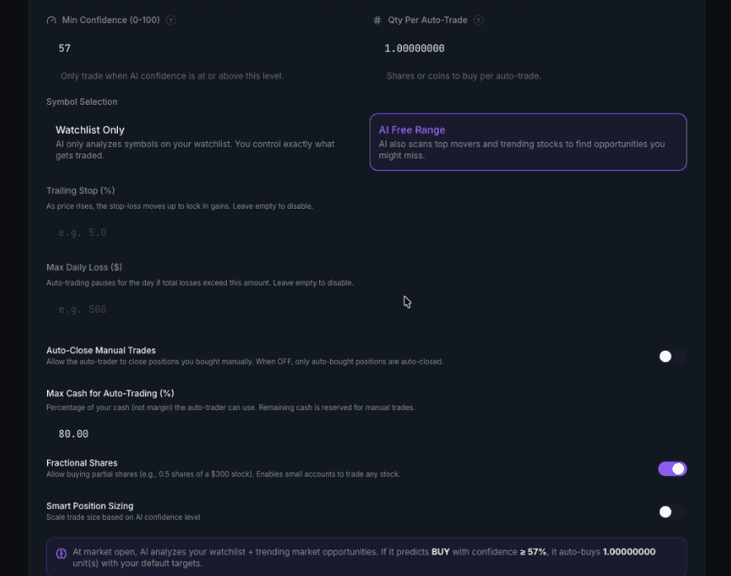Click the Min Confidence input showing 57

point(203,48)
